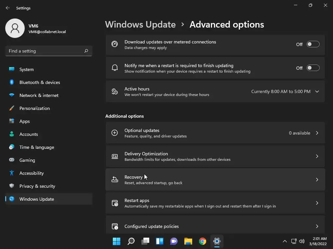The height and width of the screenshot is (249, 333).
Task: Click the Time & language clock icon
Action: pos(12,147)
